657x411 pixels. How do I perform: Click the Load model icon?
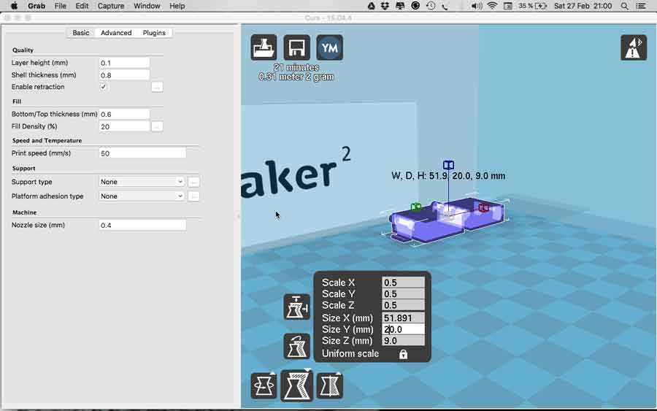coord(264,47)
